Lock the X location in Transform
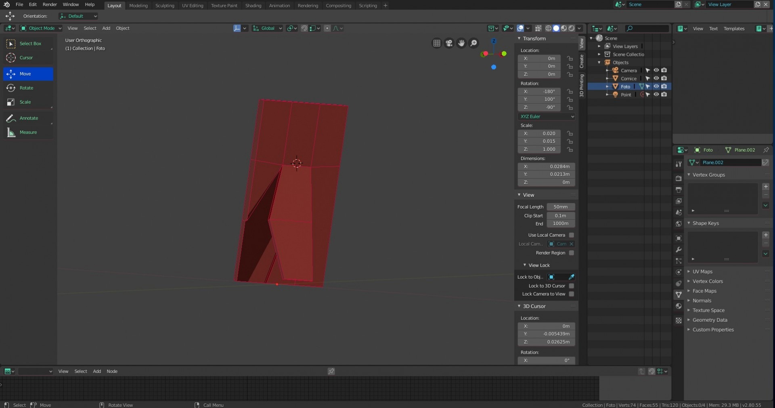 click(x=570, y=59)
